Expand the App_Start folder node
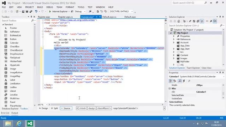This screenshot has width=226, height=127. click(174, 49)
